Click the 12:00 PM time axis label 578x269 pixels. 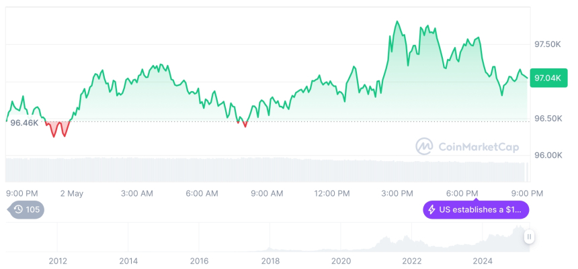coord(332,193)
